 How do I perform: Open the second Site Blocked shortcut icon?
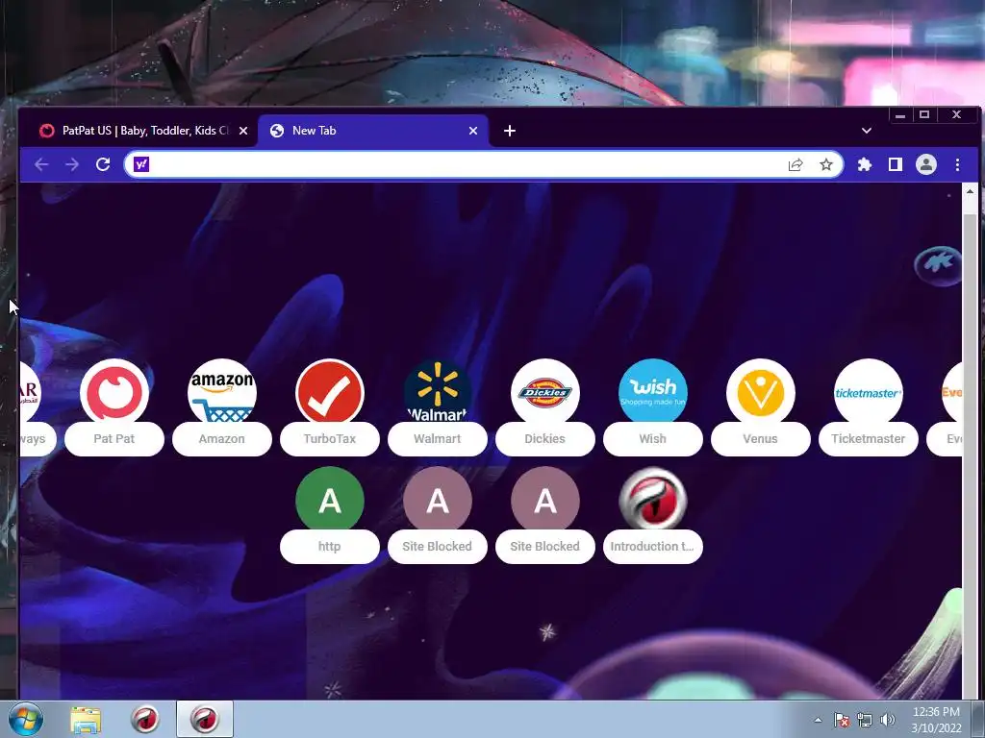click(545, 500)
